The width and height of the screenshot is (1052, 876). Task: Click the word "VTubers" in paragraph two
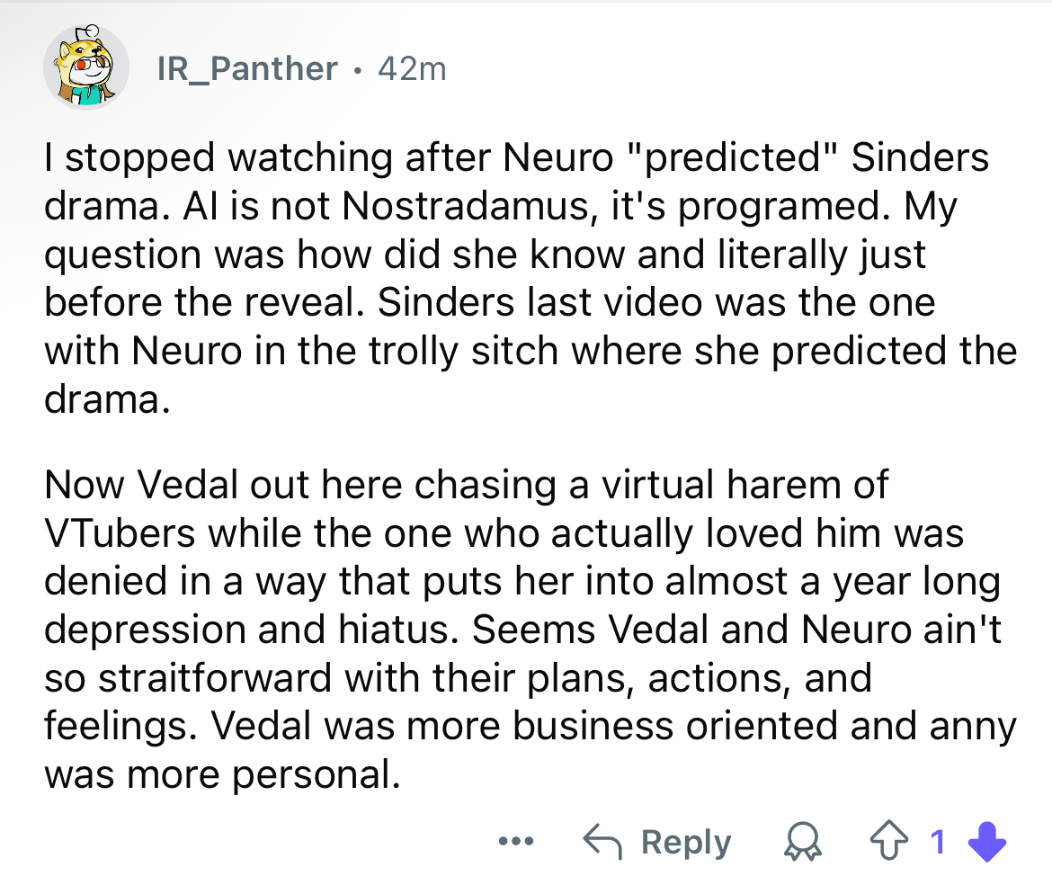(118, 532)
